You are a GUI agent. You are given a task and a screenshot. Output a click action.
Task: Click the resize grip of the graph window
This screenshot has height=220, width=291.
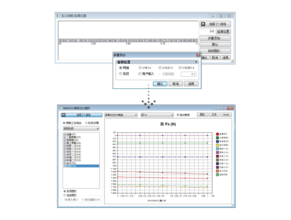pos(233,205)
